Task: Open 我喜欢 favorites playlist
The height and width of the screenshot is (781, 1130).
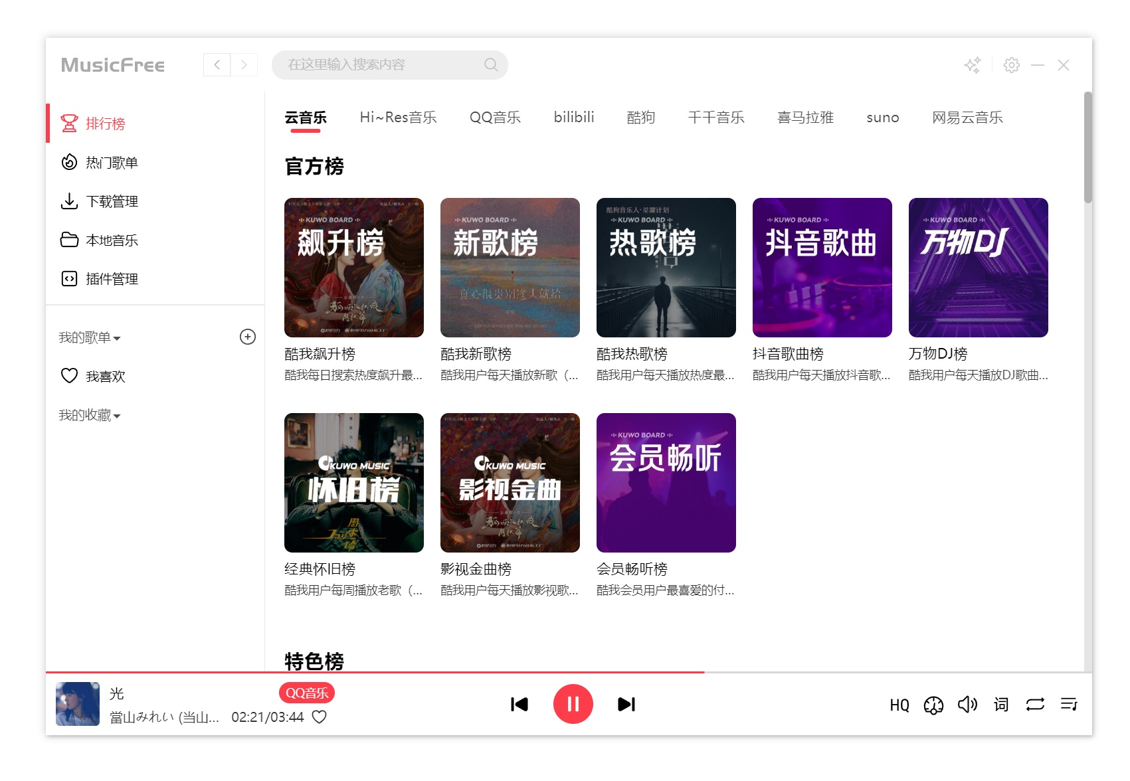Action: 155,376
